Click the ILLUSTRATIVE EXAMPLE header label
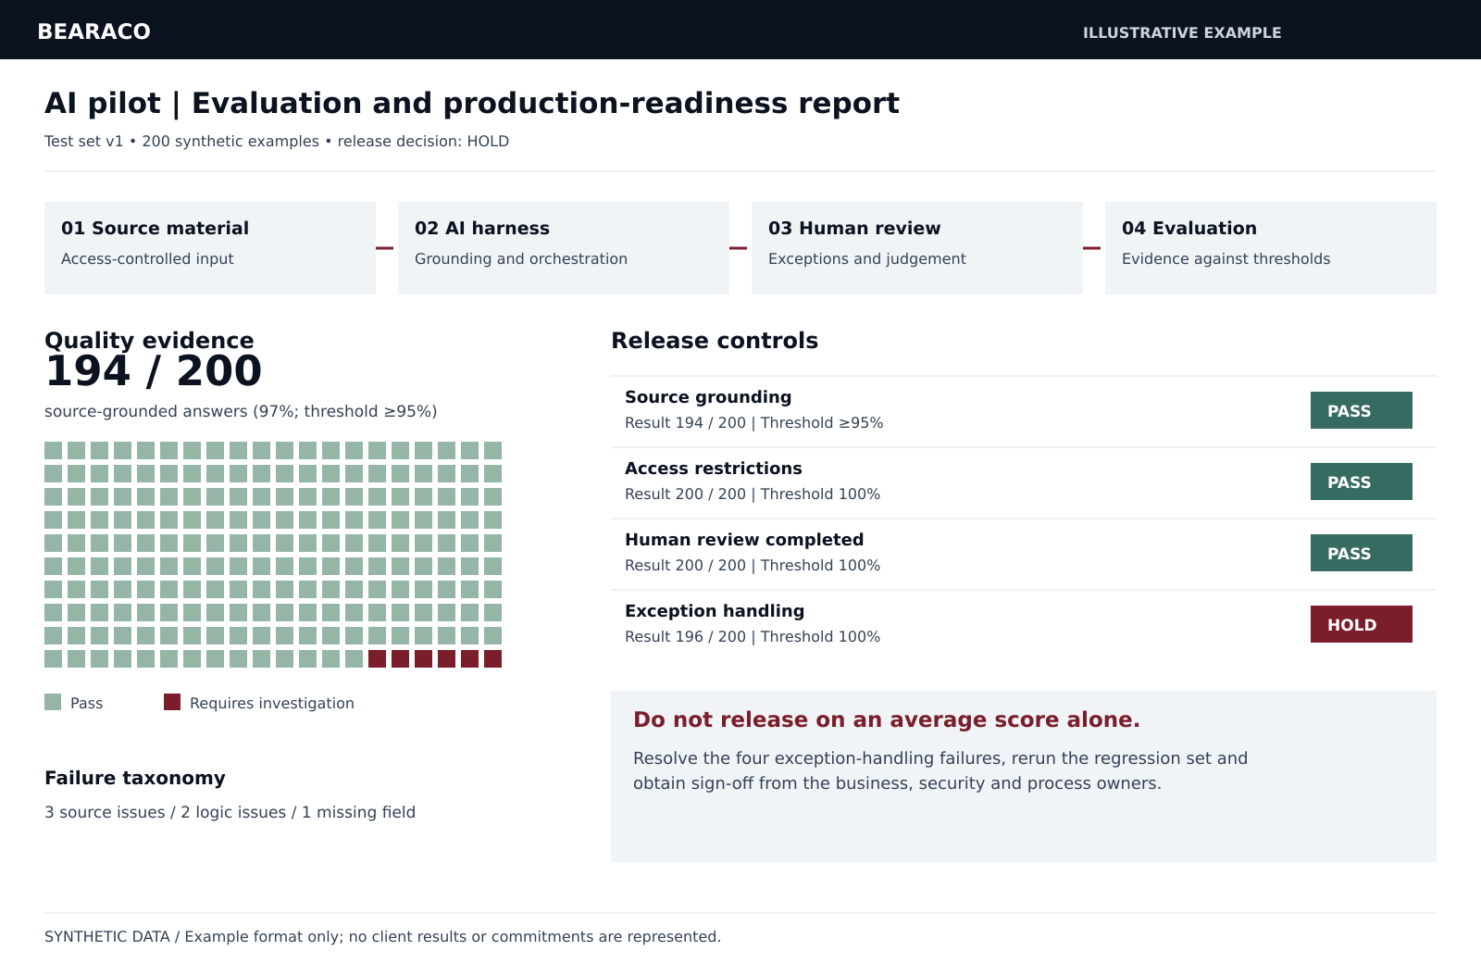The width and height of the screenshot is (1481, 963). pos(1182,32)
